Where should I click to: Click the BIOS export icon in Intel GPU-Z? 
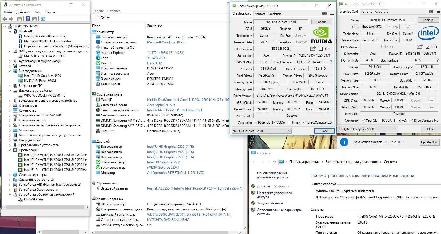(420, 47)
